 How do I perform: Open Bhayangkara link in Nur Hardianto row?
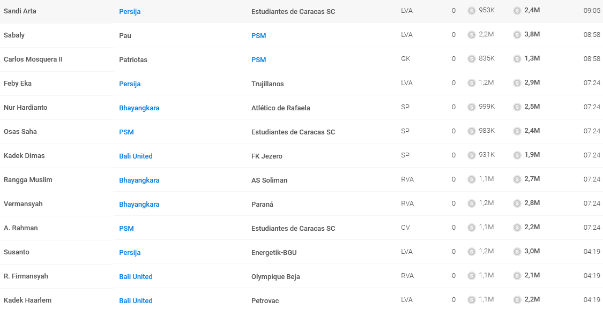tap(139, 108)
